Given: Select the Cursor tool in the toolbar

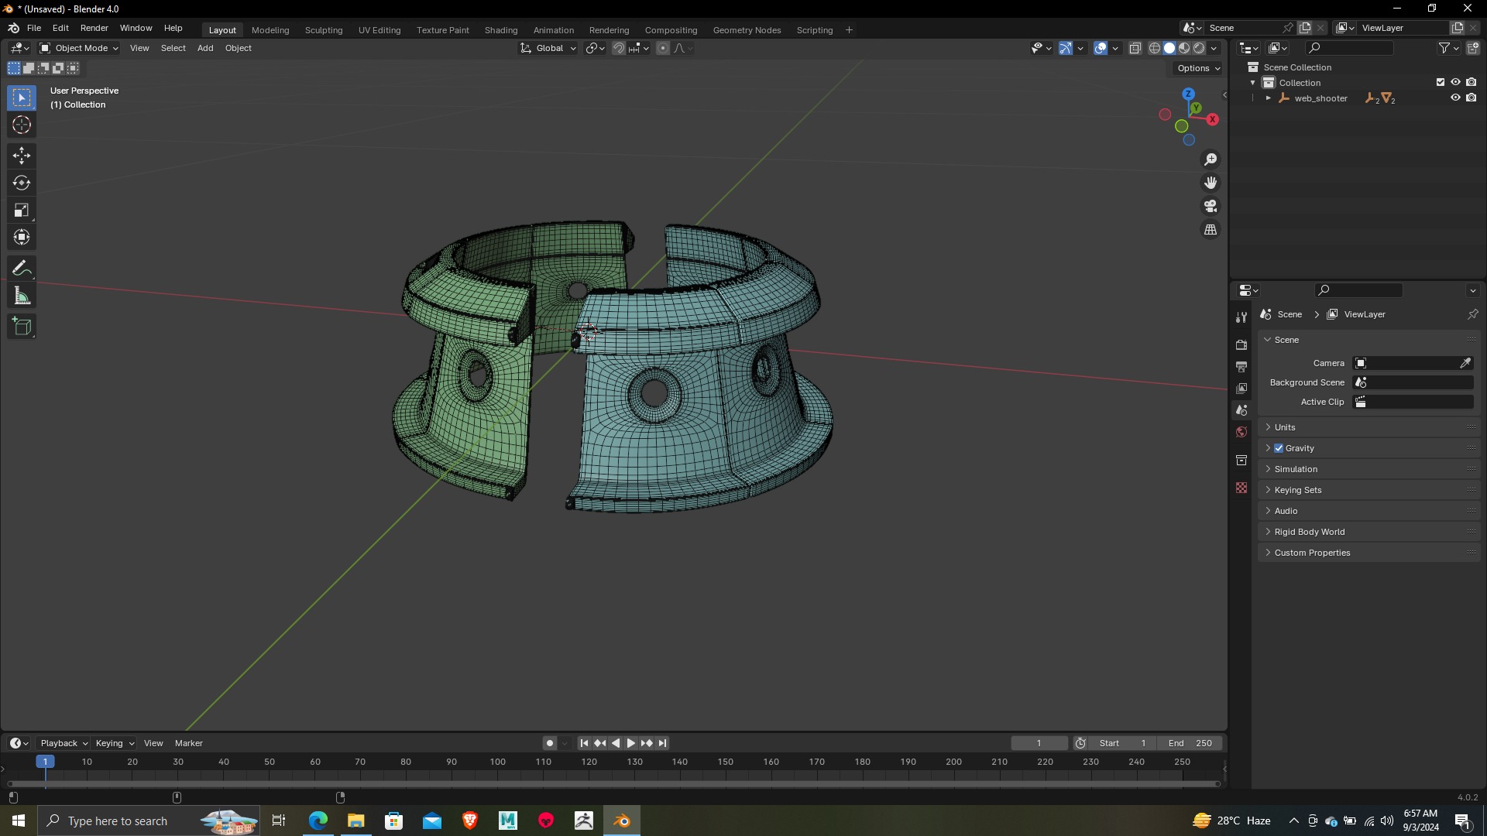Looking at the screenshot, I should 22,125.
